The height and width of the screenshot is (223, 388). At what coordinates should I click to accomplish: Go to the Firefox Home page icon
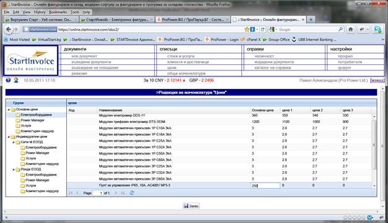point(351,30)
